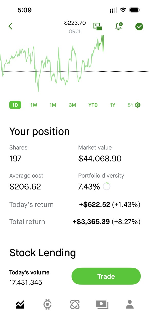Viewport: 150px width, 326px height.
Task: Open the atom-shaped browse tab icon
Action: (x=75, y=305)
